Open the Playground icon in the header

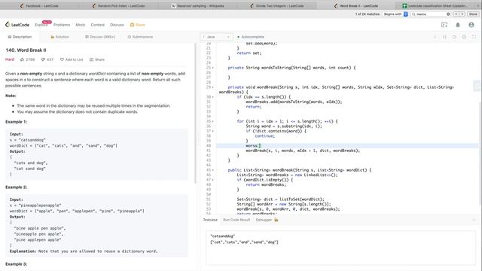coord(444,25)
